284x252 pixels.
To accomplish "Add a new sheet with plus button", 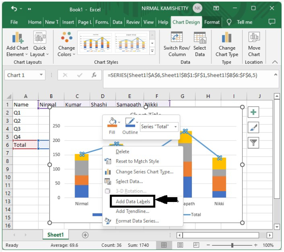I will [x=85, y=235].
